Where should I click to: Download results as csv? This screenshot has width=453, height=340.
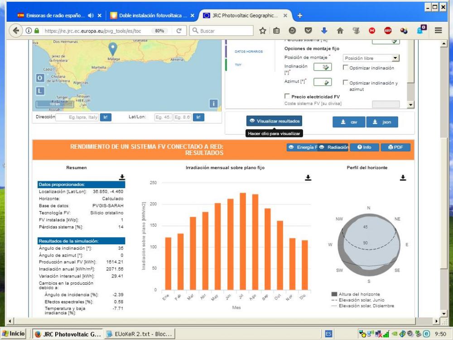click(349, 122)
